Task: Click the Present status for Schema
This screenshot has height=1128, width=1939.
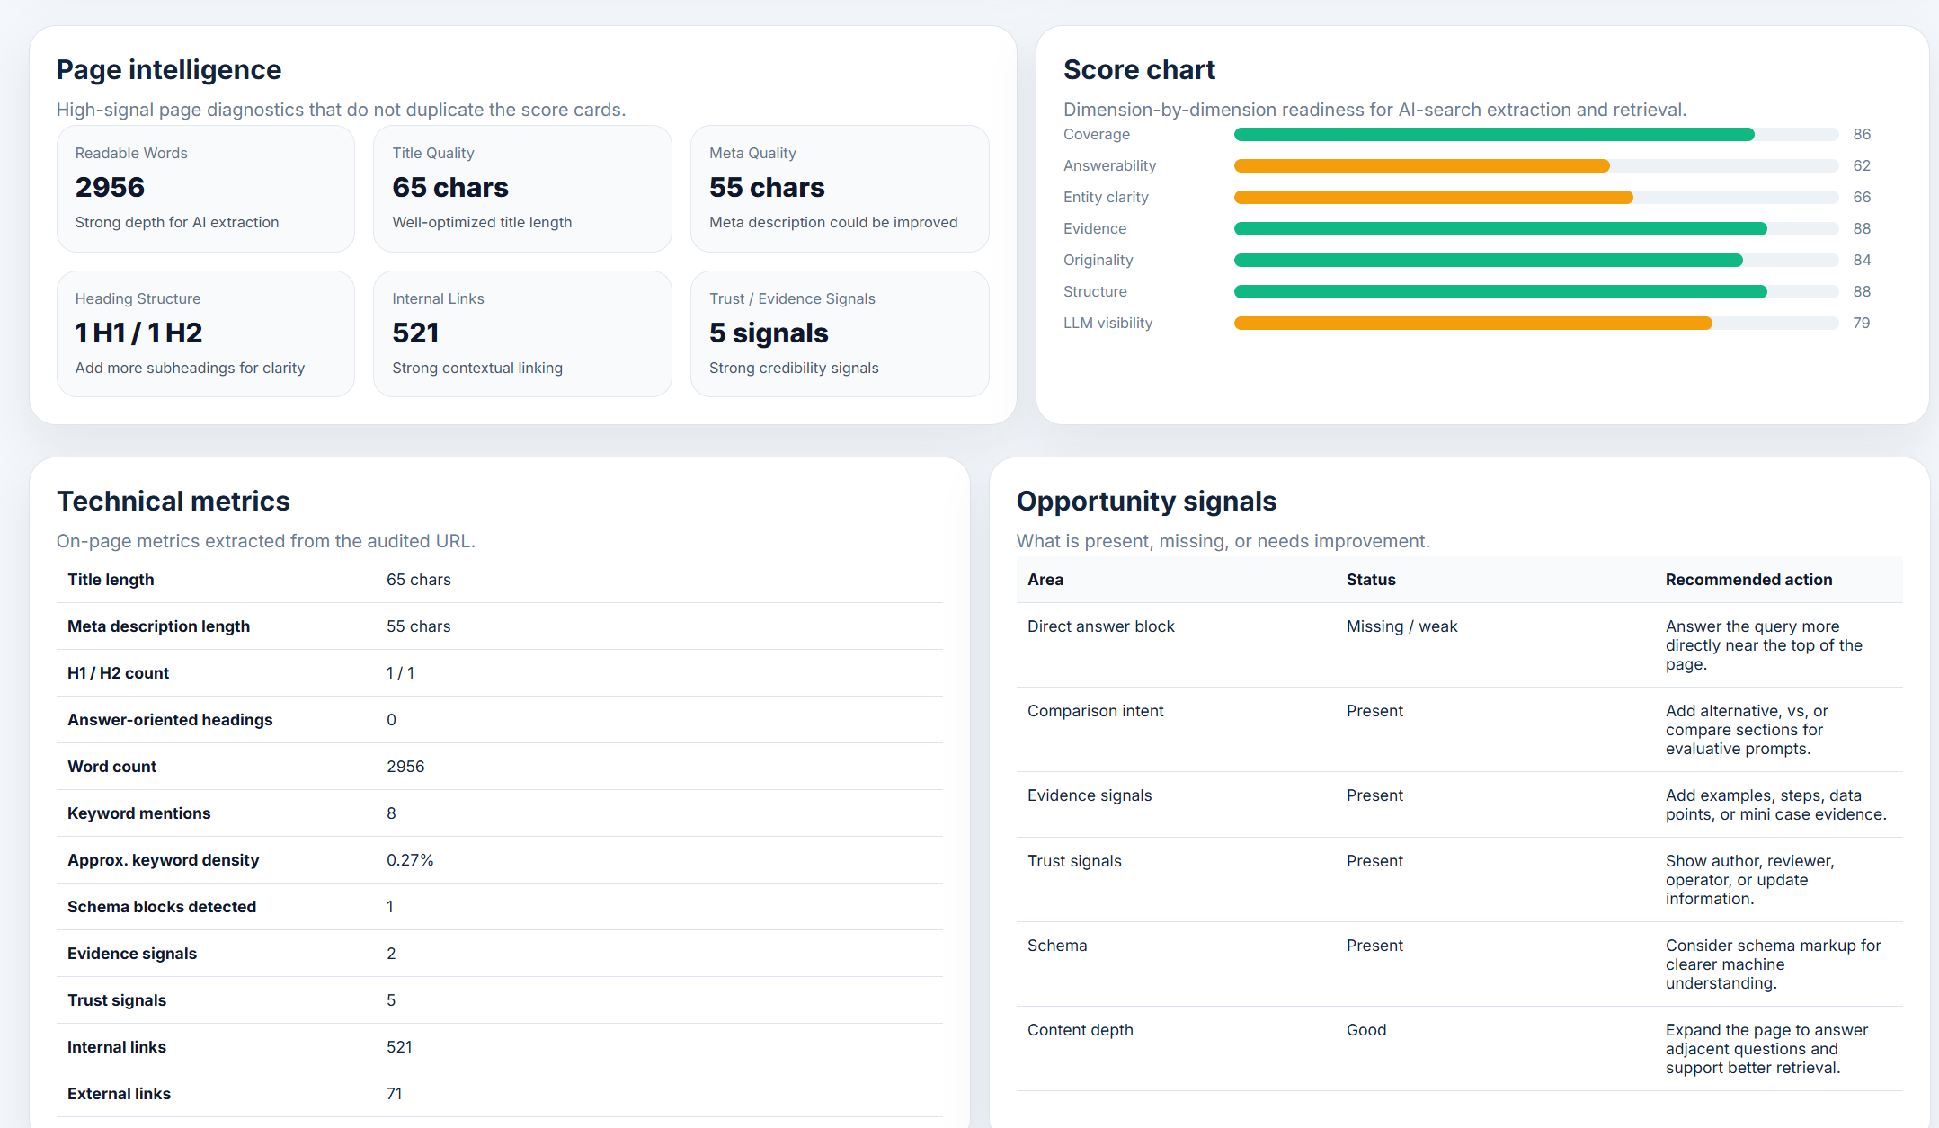Action: point(1374,946)
